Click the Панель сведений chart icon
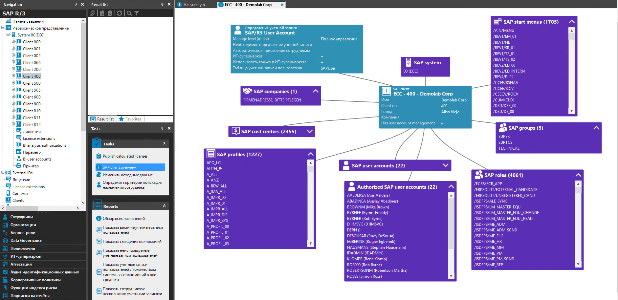The height and width of the screenshot is (300, 618). pyautogui.click(x=8, y=21)
